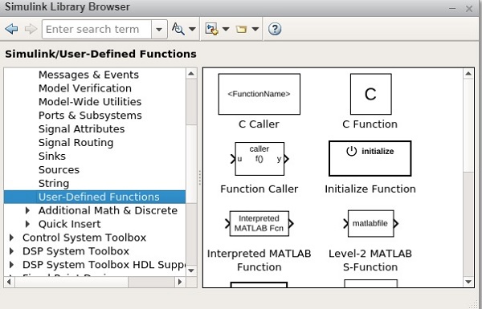Click the forward navigation arrow
The width and height of the screenshot is (482, 309).
click(31, 29)
